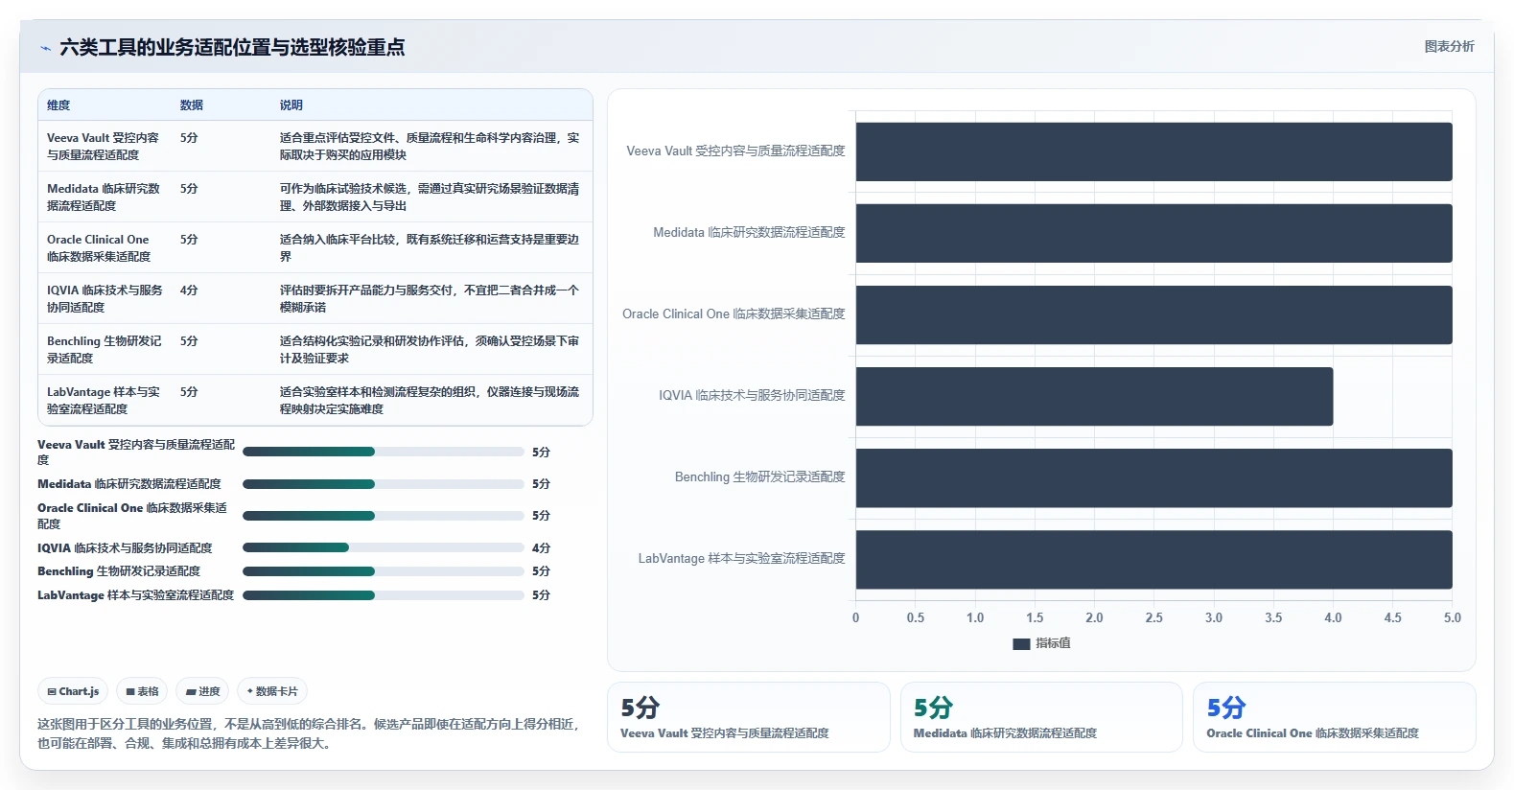Viewport: 1514px width, 790px height.
Task: Select table cell LabVantage 样本与实验室流程适配度
Action: (104, 400)
